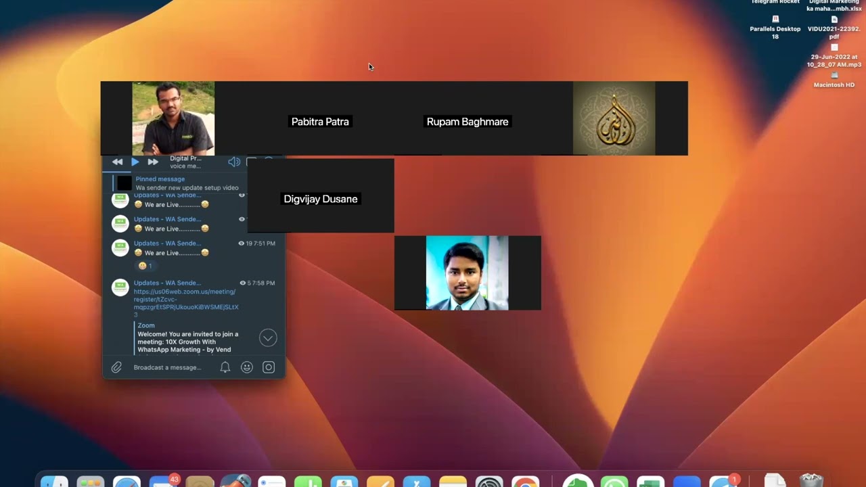
Task: Select the Telegram Rocket desktop label
Action: pyautogui.click(x=775, y=2)
